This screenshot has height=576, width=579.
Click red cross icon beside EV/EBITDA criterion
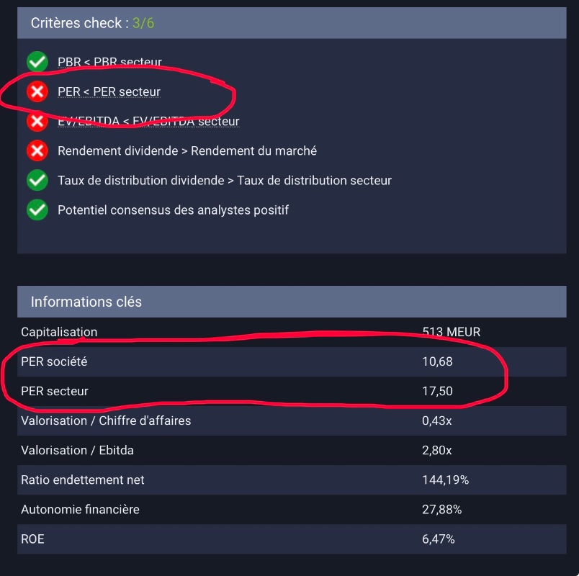(x=37, y=122)
